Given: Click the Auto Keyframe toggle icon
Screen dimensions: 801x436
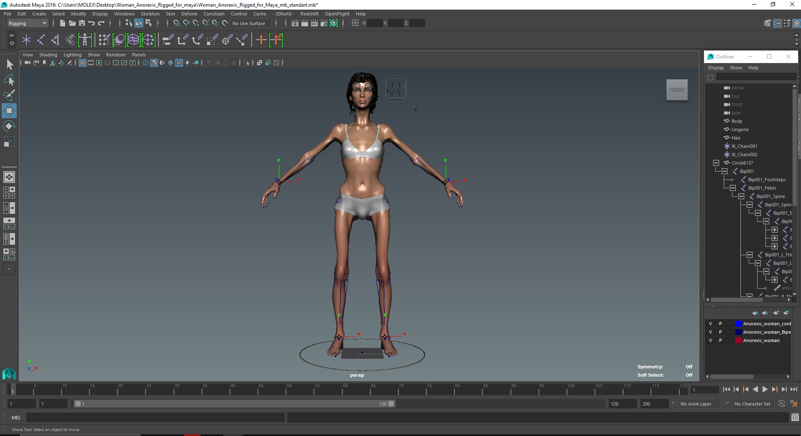Looking at the screenshot, I should tap(781, 404).
